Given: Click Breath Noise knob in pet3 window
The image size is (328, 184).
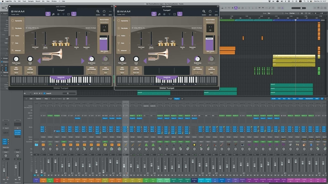Looking at the screenshot, I should (x=198, y=59).
